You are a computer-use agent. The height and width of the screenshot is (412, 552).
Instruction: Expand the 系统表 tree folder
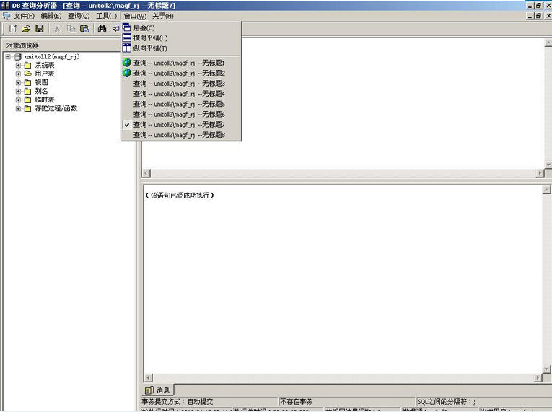pos(19,65)
